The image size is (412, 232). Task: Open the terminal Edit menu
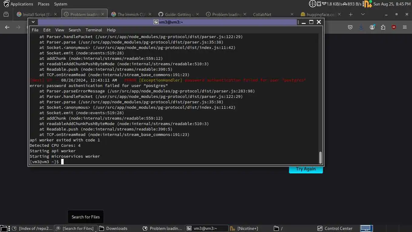[x=47, y=30]
